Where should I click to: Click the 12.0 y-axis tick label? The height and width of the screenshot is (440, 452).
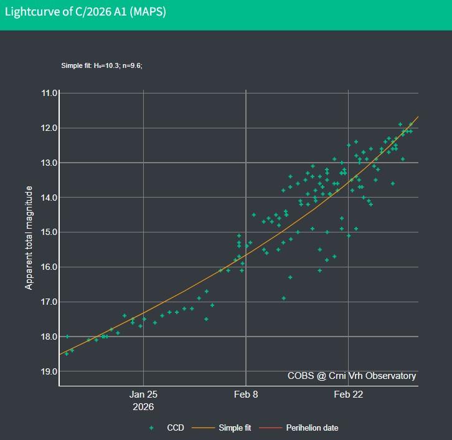point(49,128)
